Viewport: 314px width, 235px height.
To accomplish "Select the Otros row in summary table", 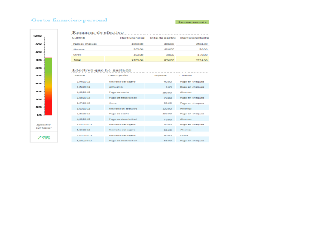I will click(x=140, y=54).
